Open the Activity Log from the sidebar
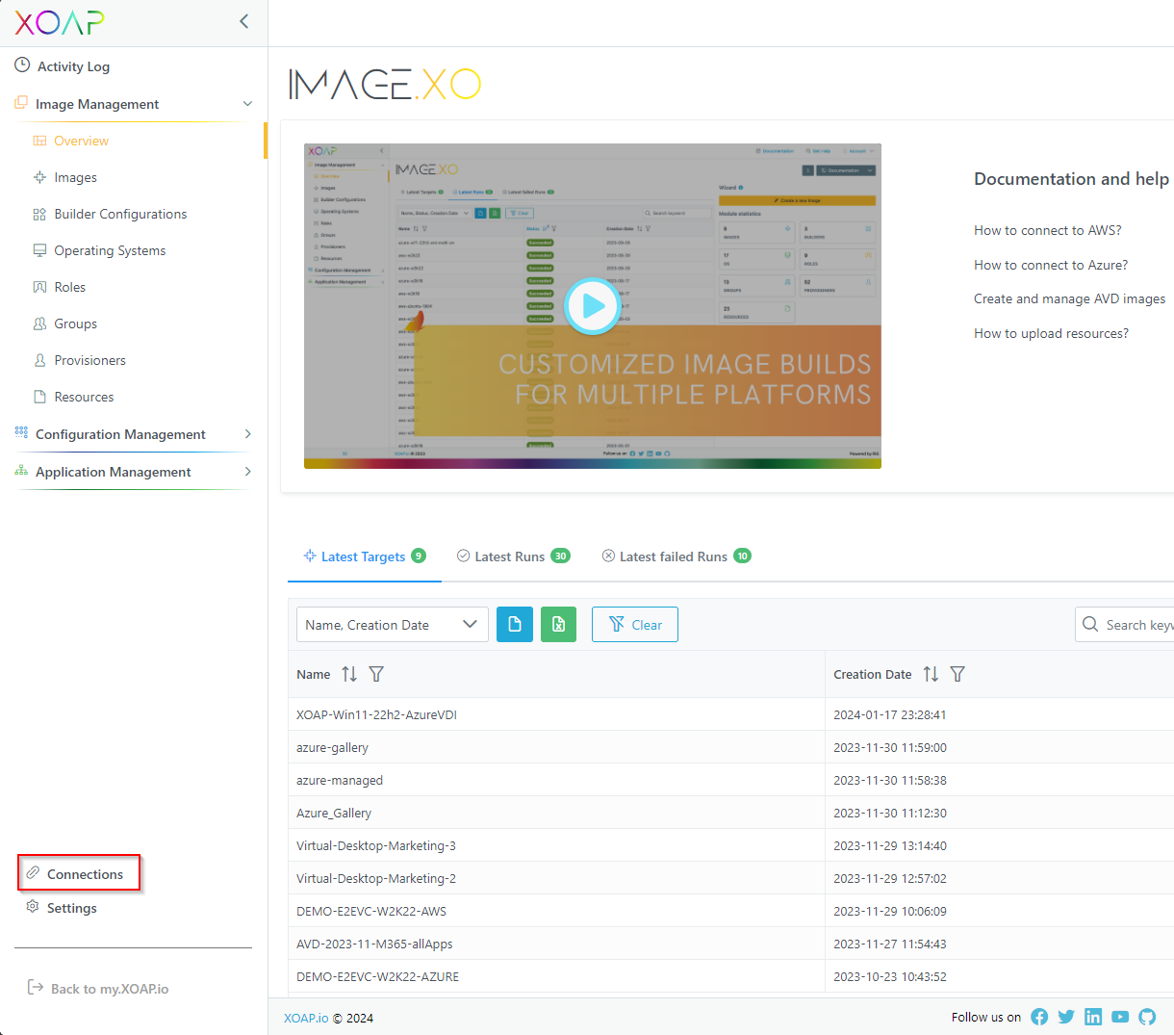Screen dimensions: 1174x1035 coord(74,65)
